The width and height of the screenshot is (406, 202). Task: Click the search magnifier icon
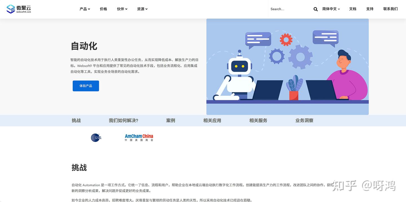[315, 9]
